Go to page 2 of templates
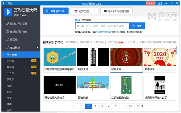The height and width of the screenshot is (113, 181). (x=95, y=106)
